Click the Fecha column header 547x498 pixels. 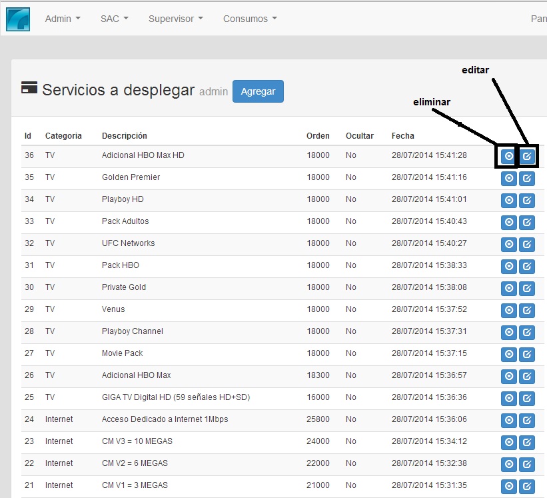click(x=402, y=135)
